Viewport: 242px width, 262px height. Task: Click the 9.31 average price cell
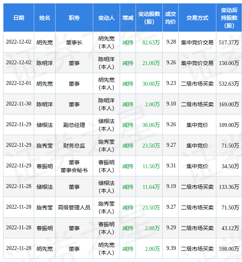pyautogui.click(x=171, y=165)
